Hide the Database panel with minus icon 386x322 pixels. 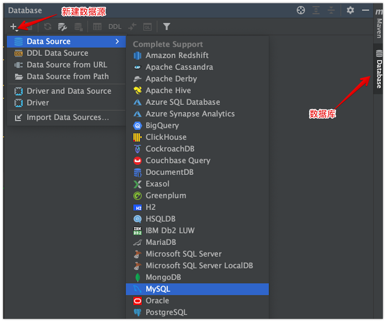click(x=365, y=10)
